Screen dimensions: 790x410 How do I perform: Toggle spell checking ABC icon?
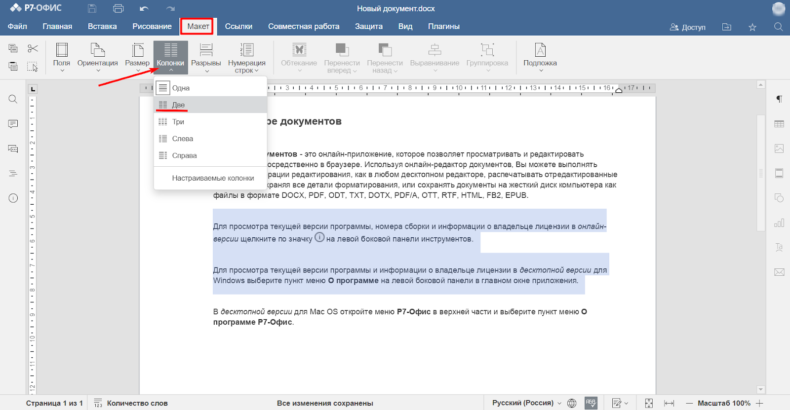(x=591, y=403)
